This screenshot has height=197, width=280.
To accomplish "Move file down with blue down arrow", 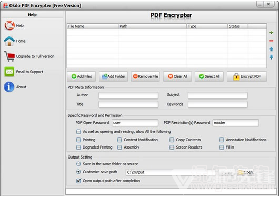I will pos(271,57).
